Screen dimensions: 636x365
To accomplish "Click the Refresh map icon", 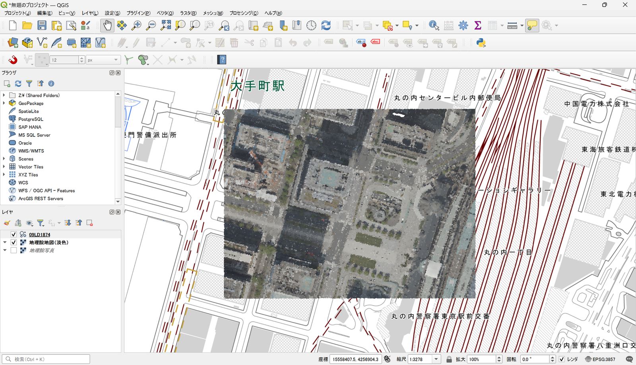I will coord(326,25).
